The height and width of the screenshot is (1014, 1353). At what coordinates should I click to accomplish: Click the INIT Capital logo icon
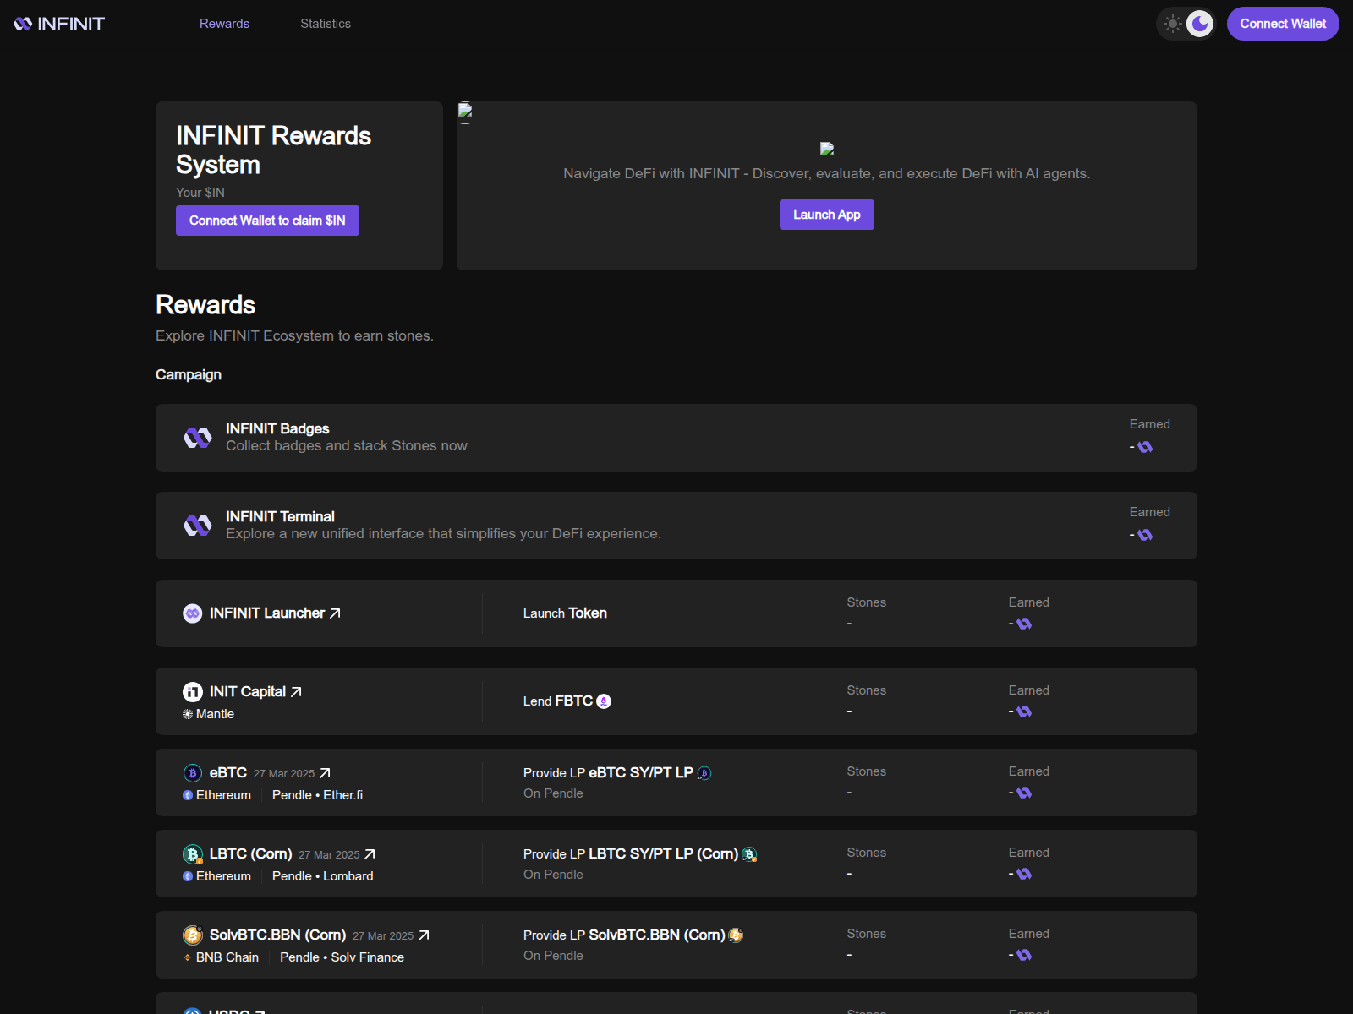193,692
